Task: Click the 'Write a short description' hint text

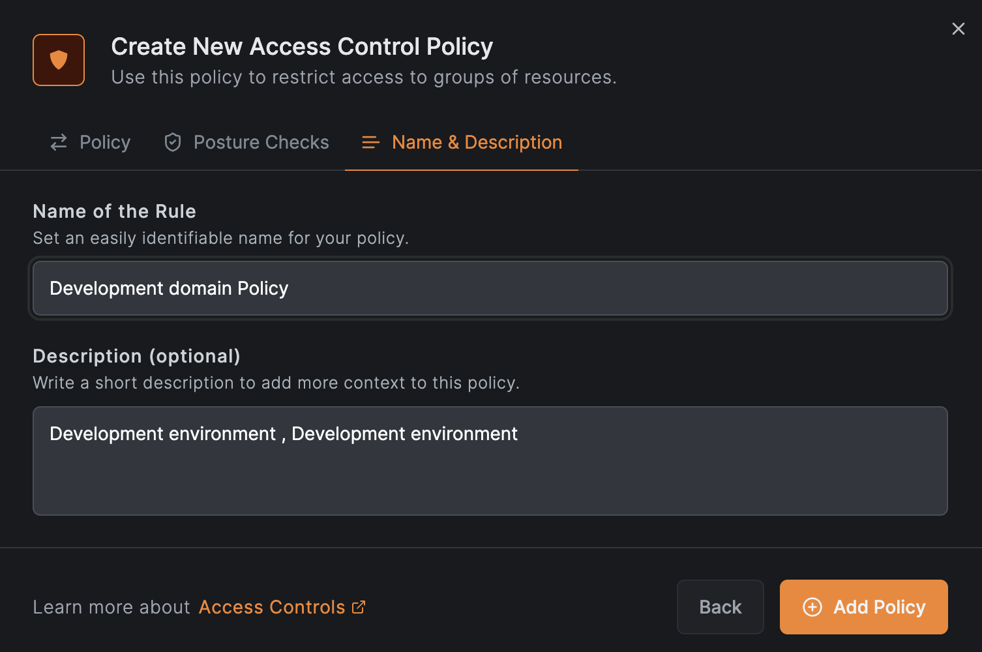Action: click(276, 383)
